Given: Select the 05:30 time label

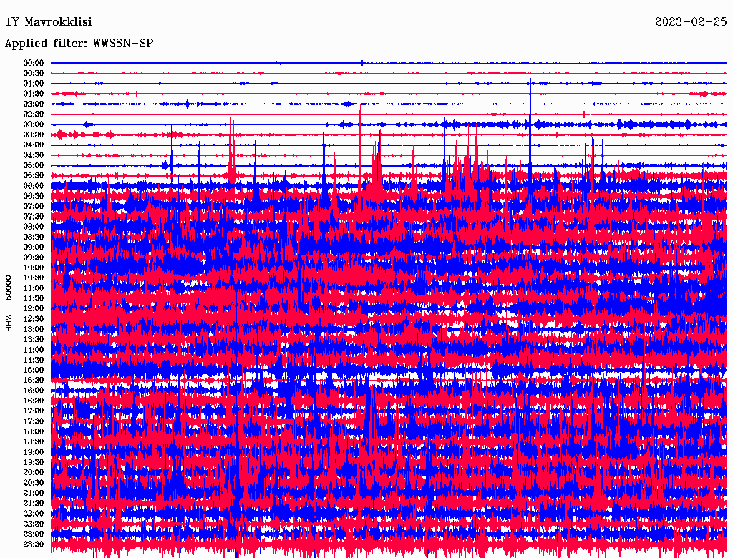Looking at the screenshot, I should 34,176.
